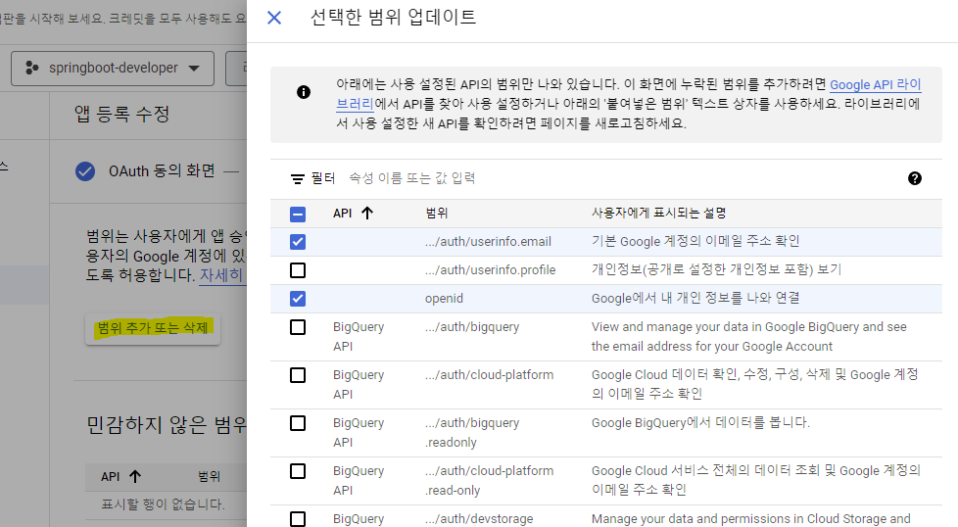
Task: Click the 범위 추가 또는 삭제 button
Action: (153, 328)
